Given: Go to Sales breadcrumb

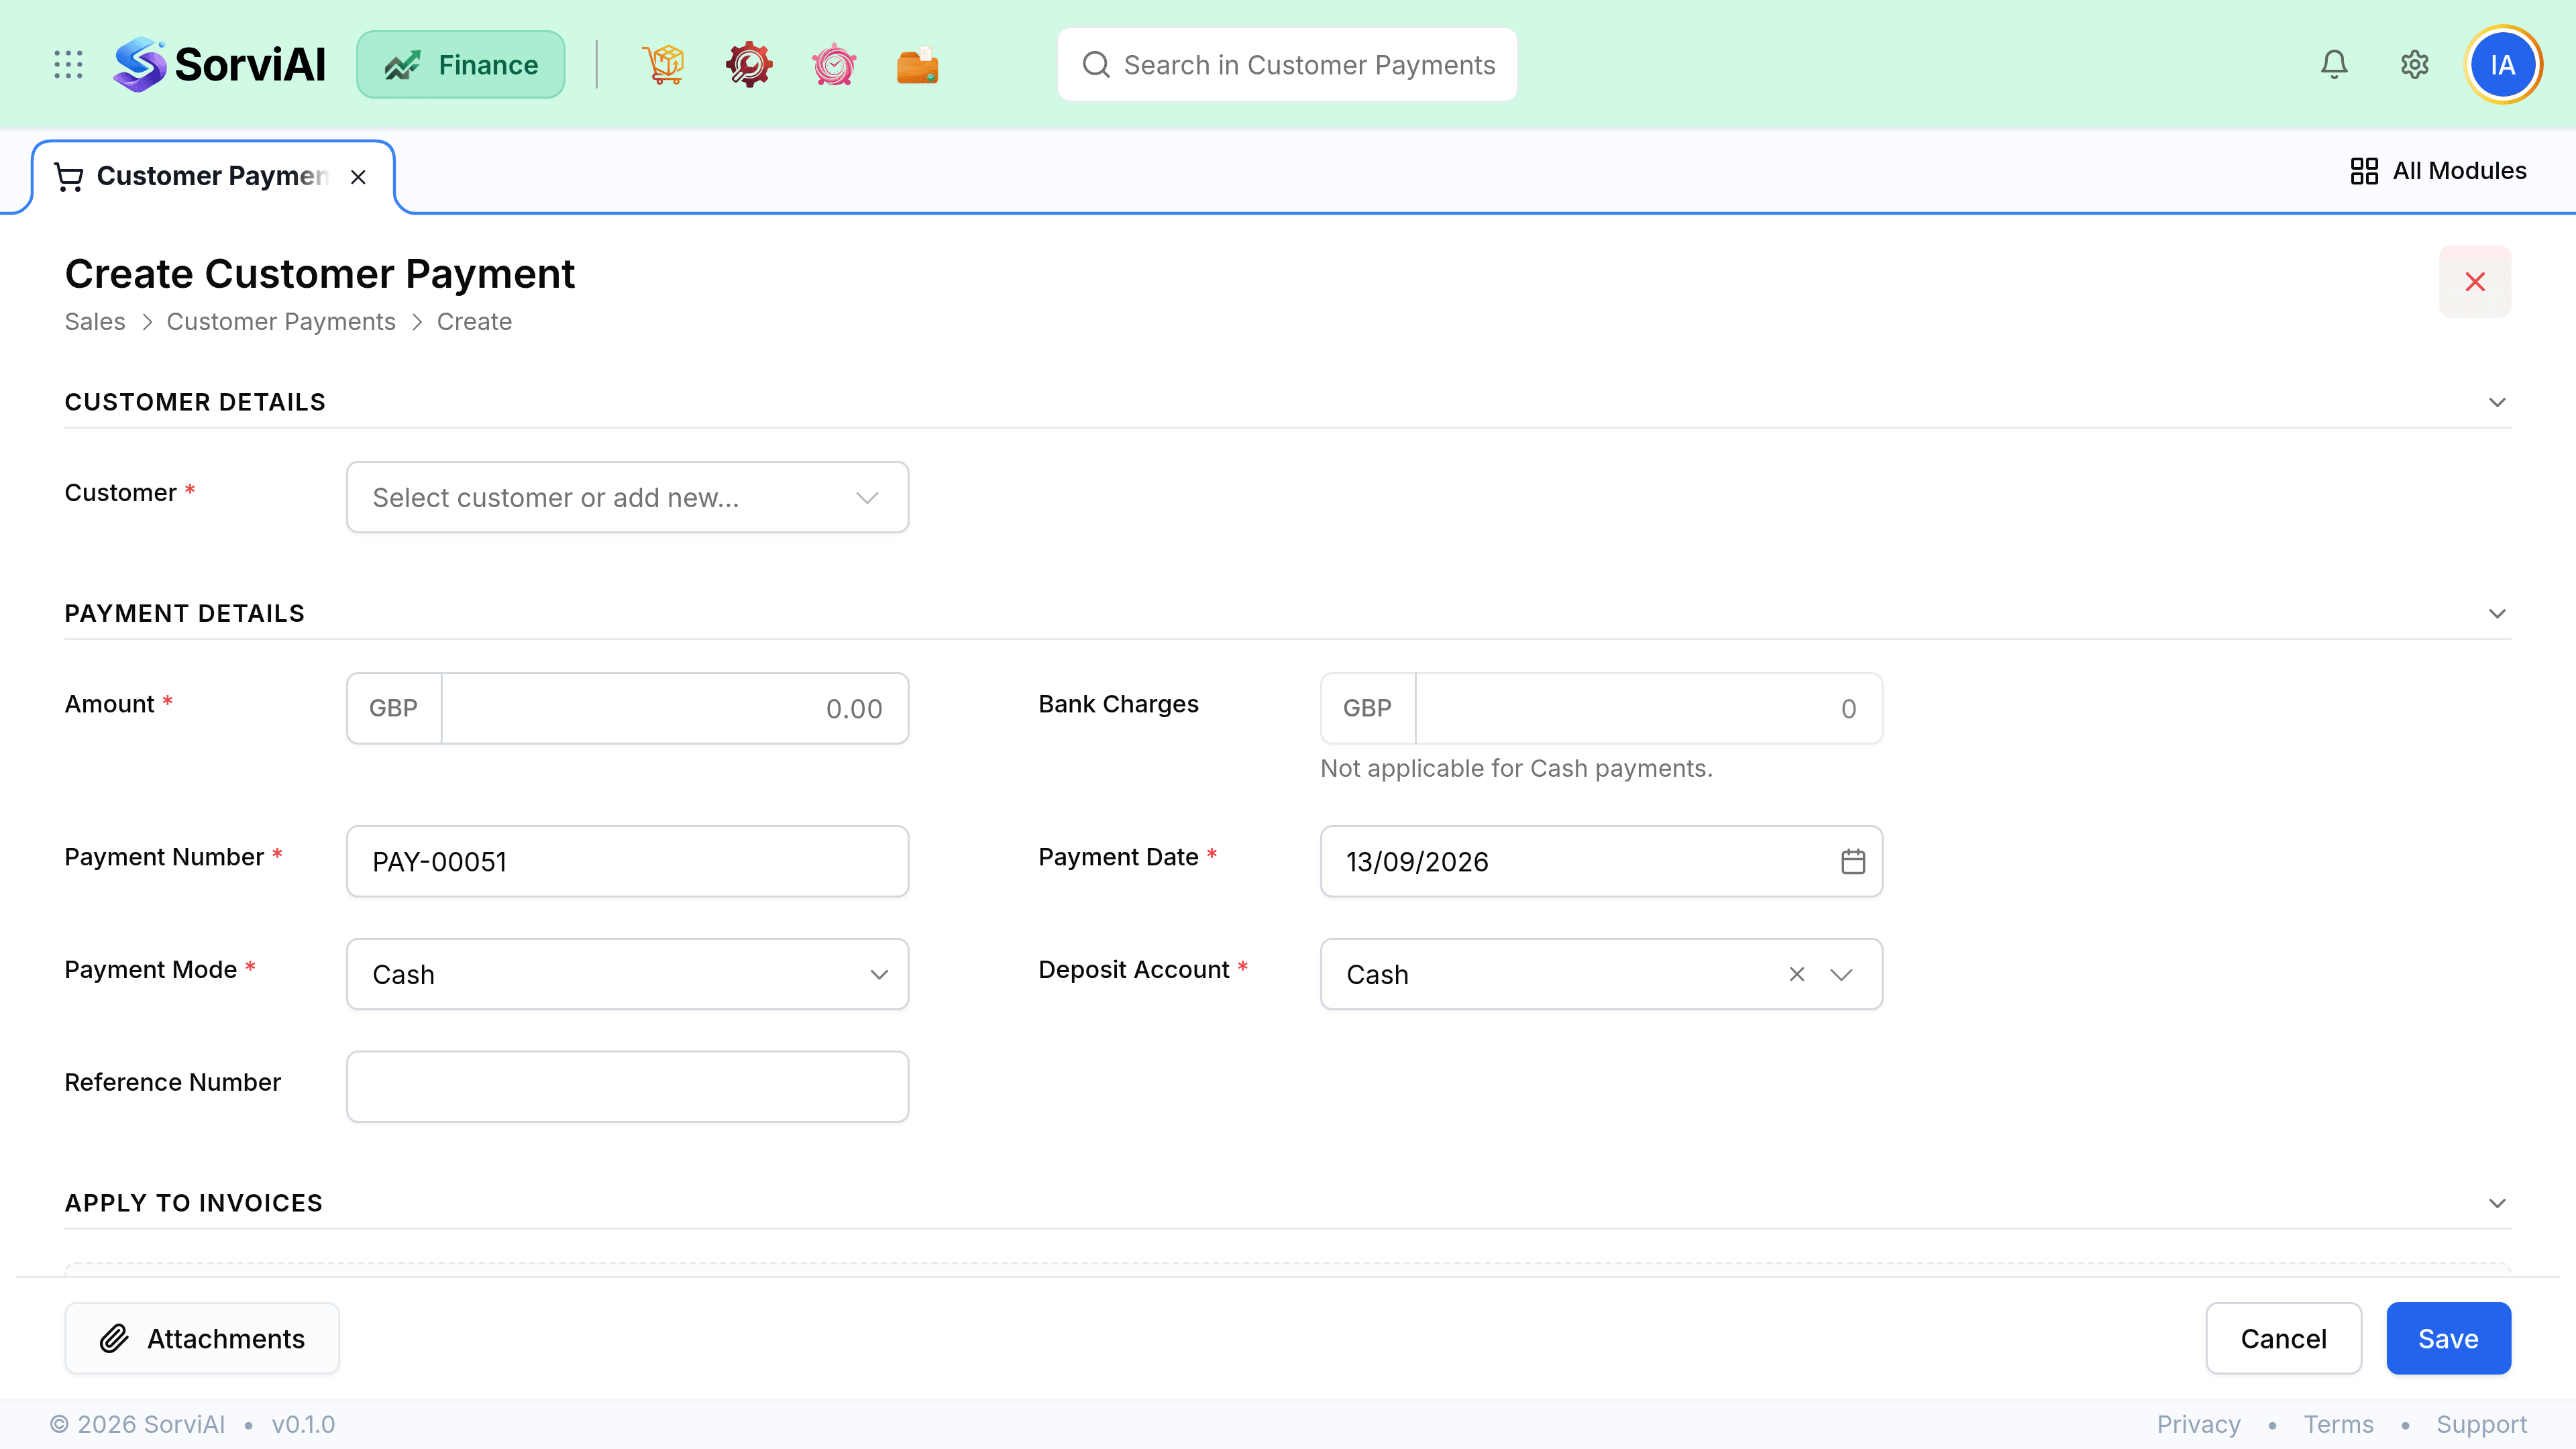Looking at the screenshot, I should (95, 322).
